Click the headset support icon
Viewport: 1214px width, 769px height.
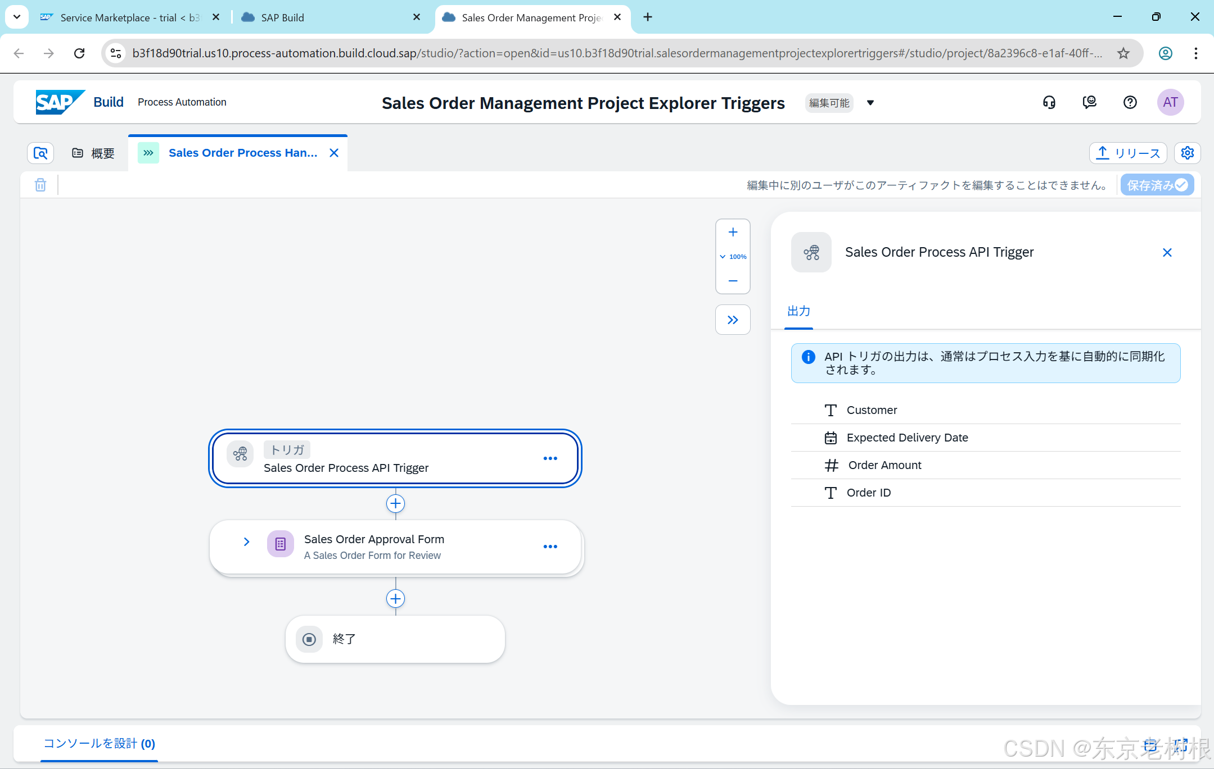click(x=1049, y=102)
